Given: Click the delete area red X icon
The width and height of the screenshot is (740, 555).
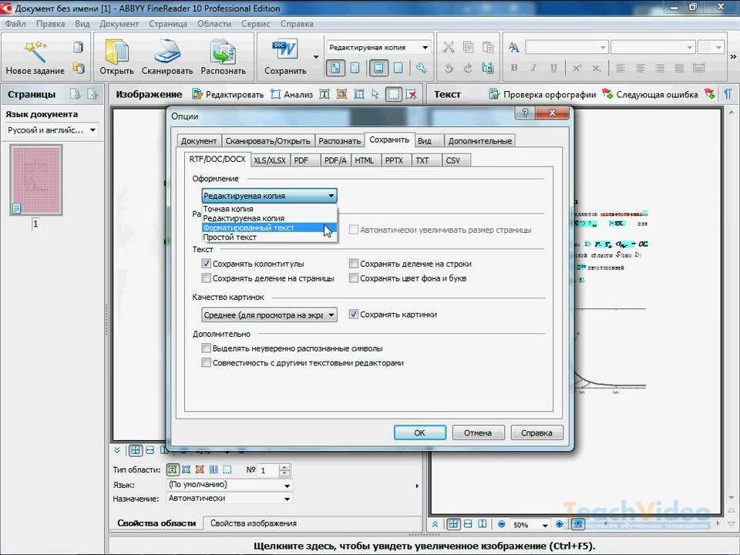Looking at the screenshot, I should (411, 94).
